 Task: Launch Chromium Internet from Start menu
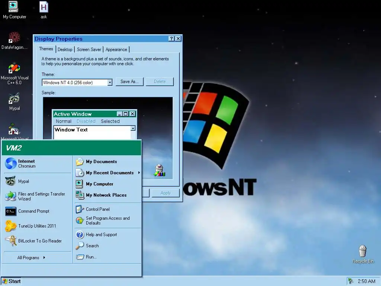click(x=38, y=163)
